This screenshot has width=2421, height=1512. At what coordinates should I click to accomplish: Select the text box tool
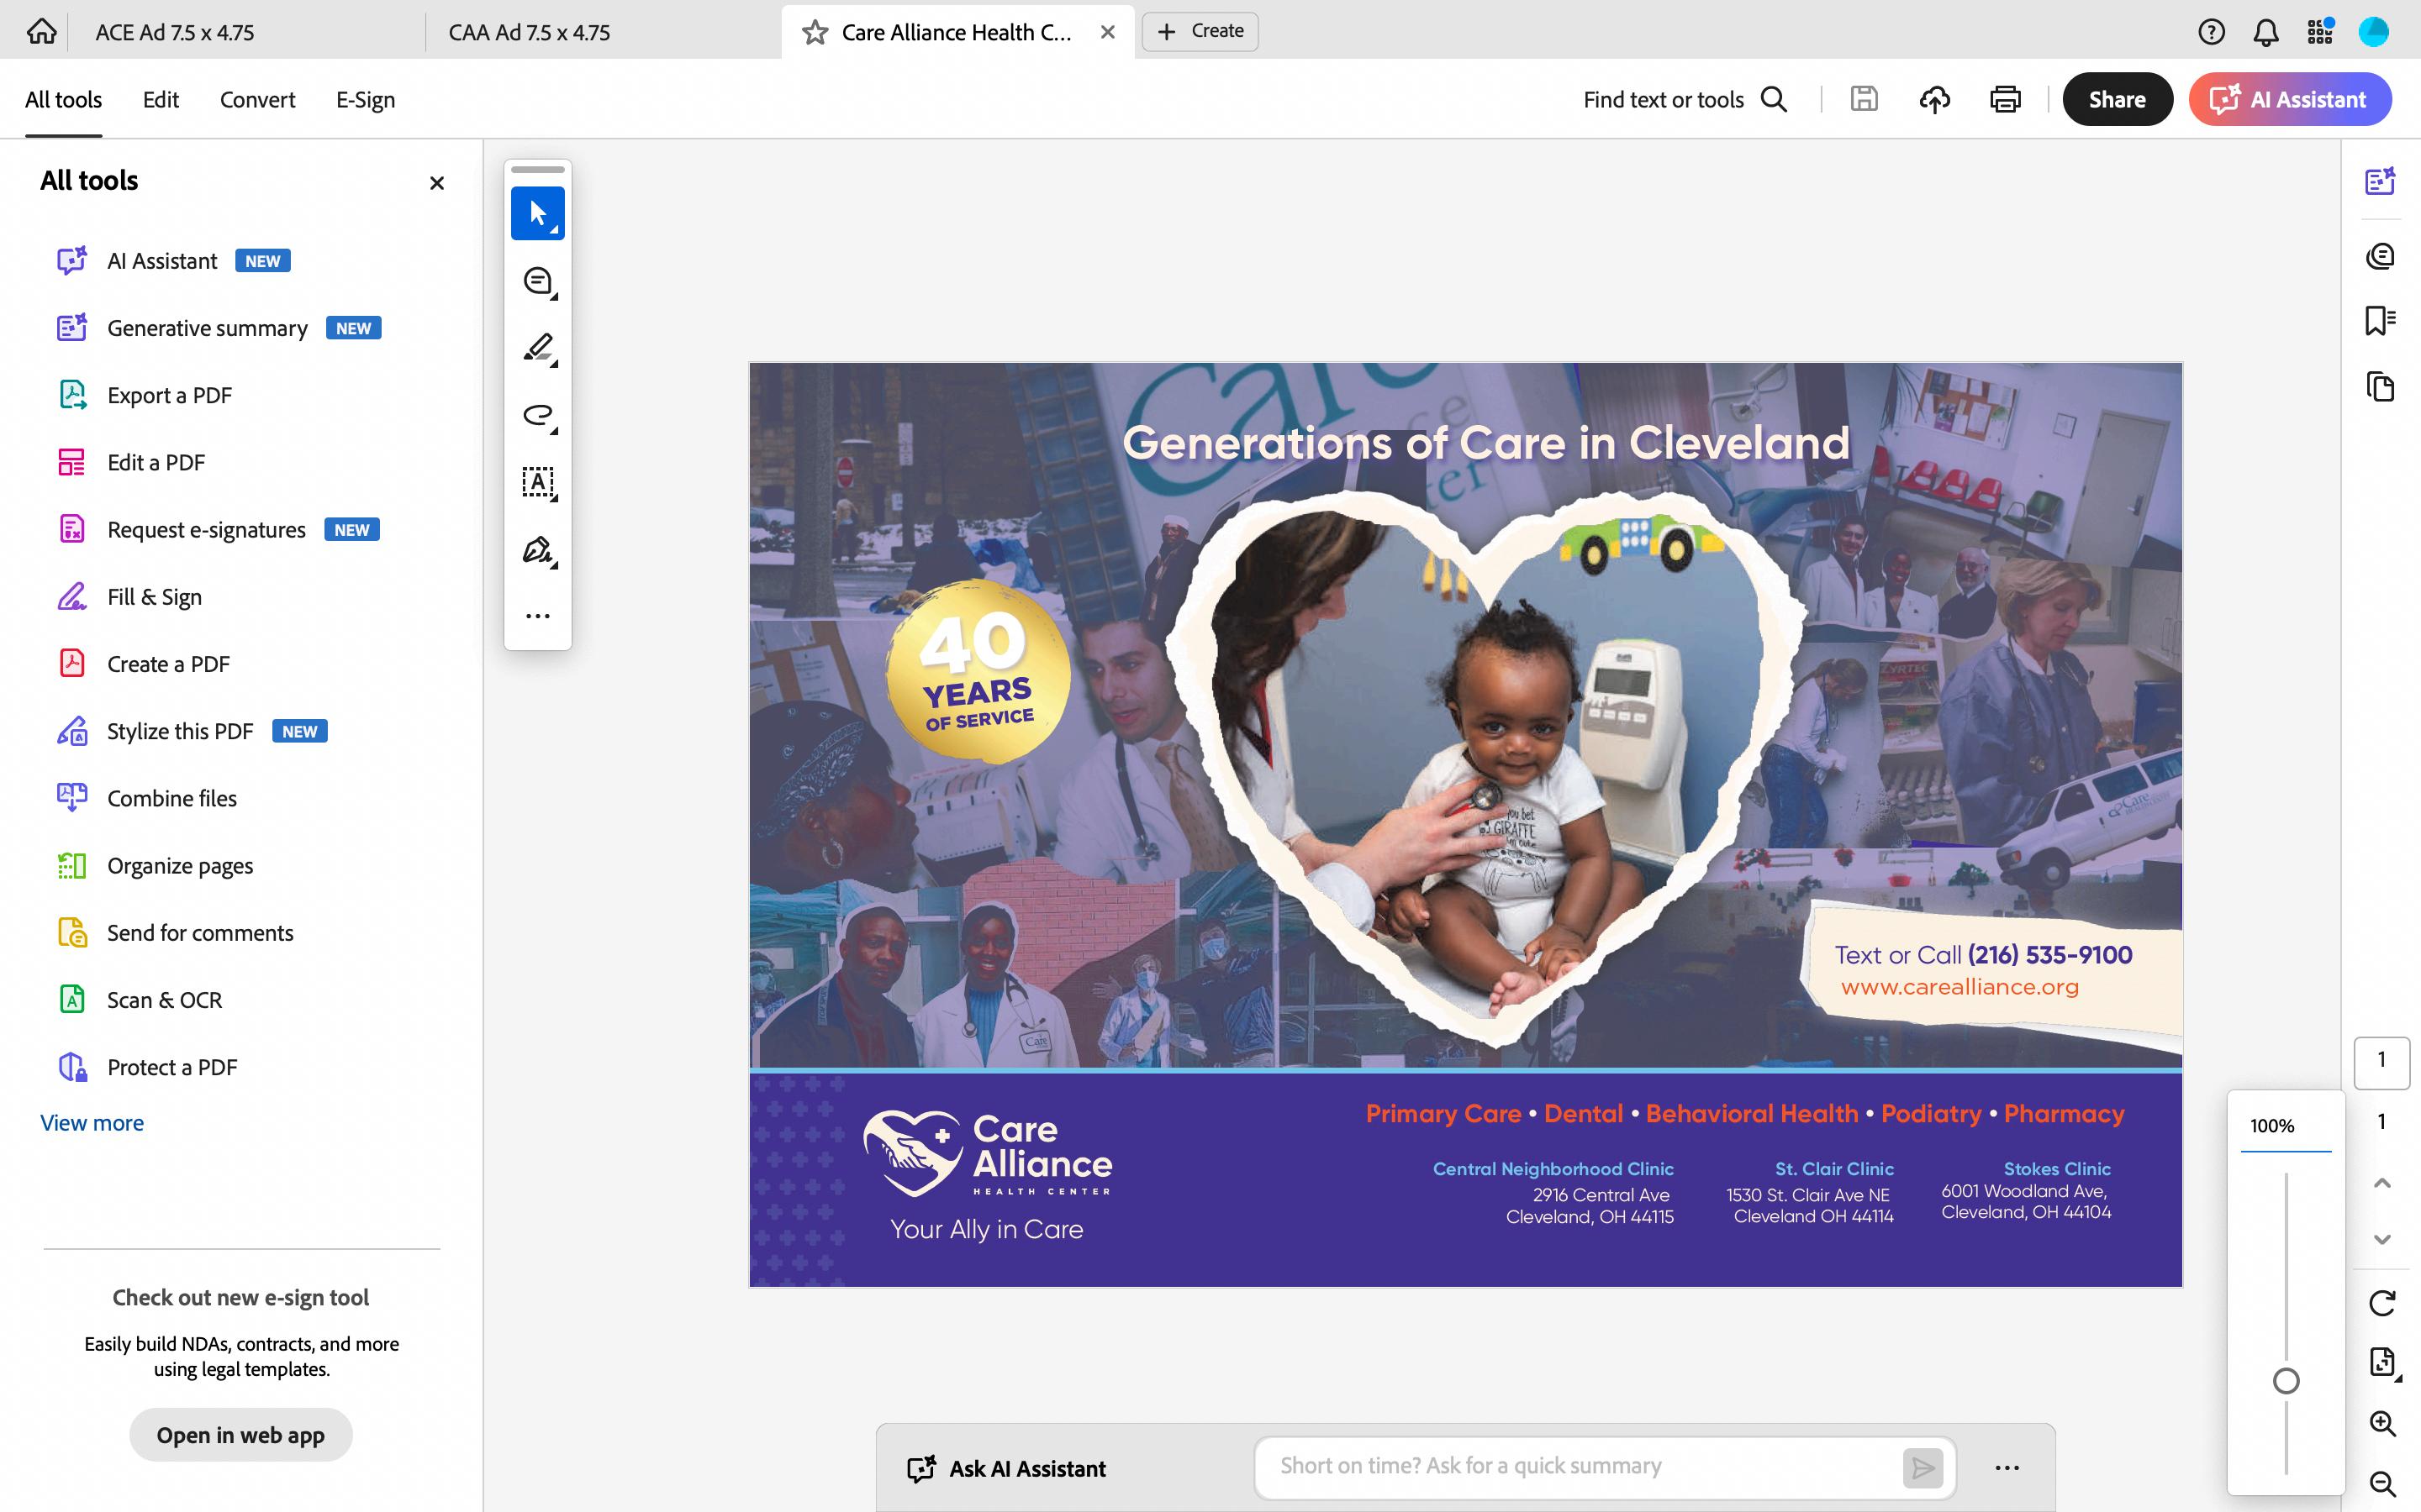click(x=538, y=482)
